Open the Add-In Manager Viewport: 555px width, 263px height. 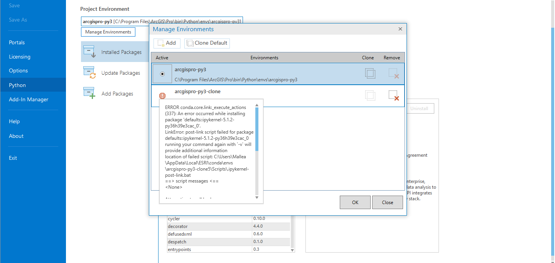[29, 99]
